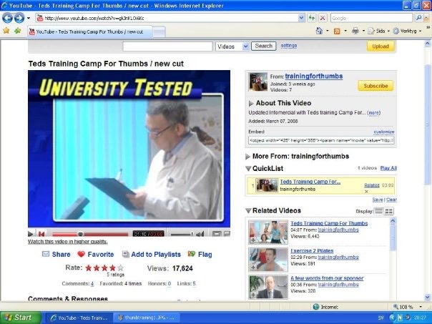Image resolution: width=432 pixels, height=324 pixels.
Task: Rate the video five stars
Action: pos(121,267)
